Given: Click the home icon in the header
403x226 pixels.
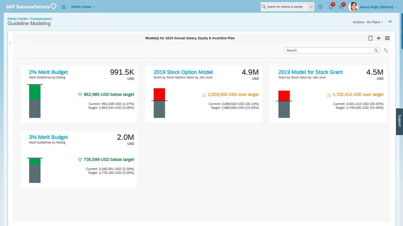Looking at the screenshot, I should [x=64, y=7].
